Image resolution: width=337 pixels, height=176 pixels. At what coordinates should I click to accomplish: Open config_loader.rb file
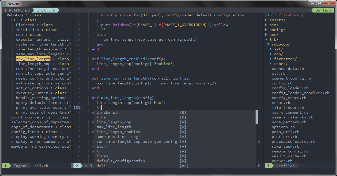tap(290, 88)
